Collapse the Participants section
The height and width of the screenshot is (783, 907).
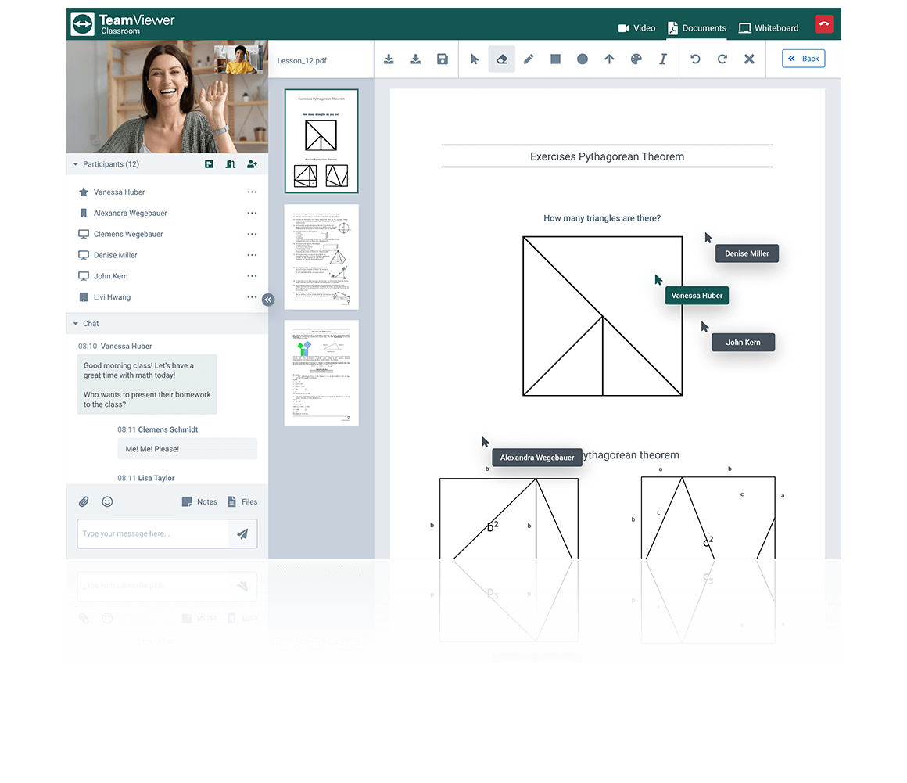point(76,164)
